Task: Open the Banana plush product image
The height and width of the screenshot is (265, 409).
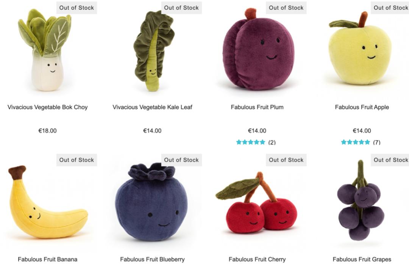Action: tap(48, 202)
